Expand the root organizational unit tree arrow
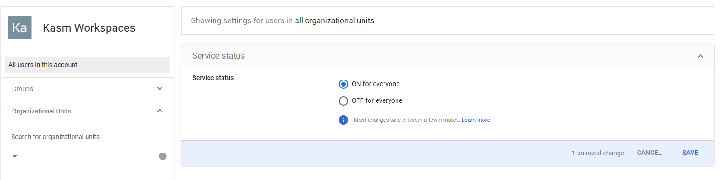The width and height of the screenshot is (720, 180). click(15, 157)
